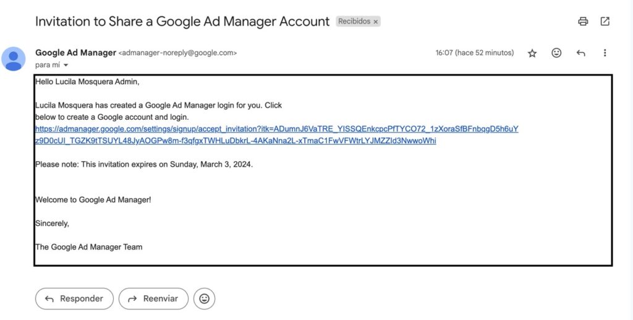Expand the "para mí" recipient details
The image size is (633, 320).
point(66,65)
